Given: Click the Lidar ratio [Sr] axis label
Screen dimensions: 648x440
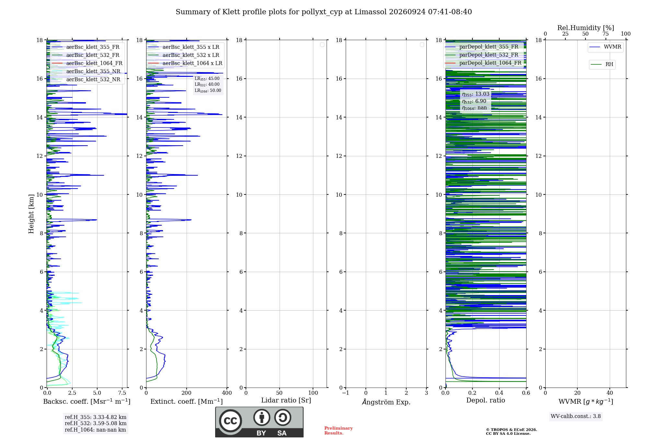Looking at the screenshot, I should click(x=286, y=401).
